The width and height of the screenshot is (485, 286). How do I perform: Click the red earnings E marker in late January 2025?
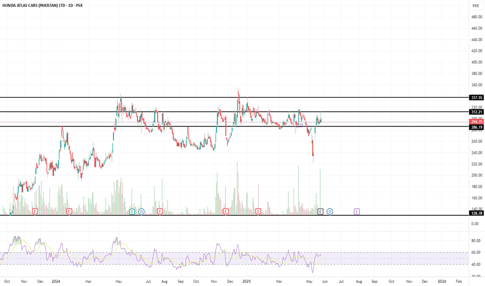(x=258, y=212)
